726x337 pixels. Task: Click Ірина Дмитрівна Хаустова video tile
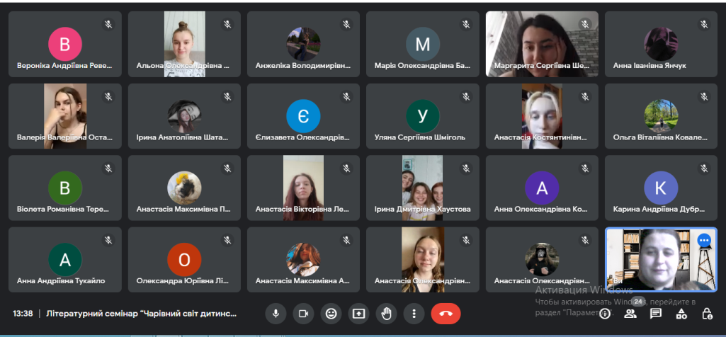coord(423,188)
